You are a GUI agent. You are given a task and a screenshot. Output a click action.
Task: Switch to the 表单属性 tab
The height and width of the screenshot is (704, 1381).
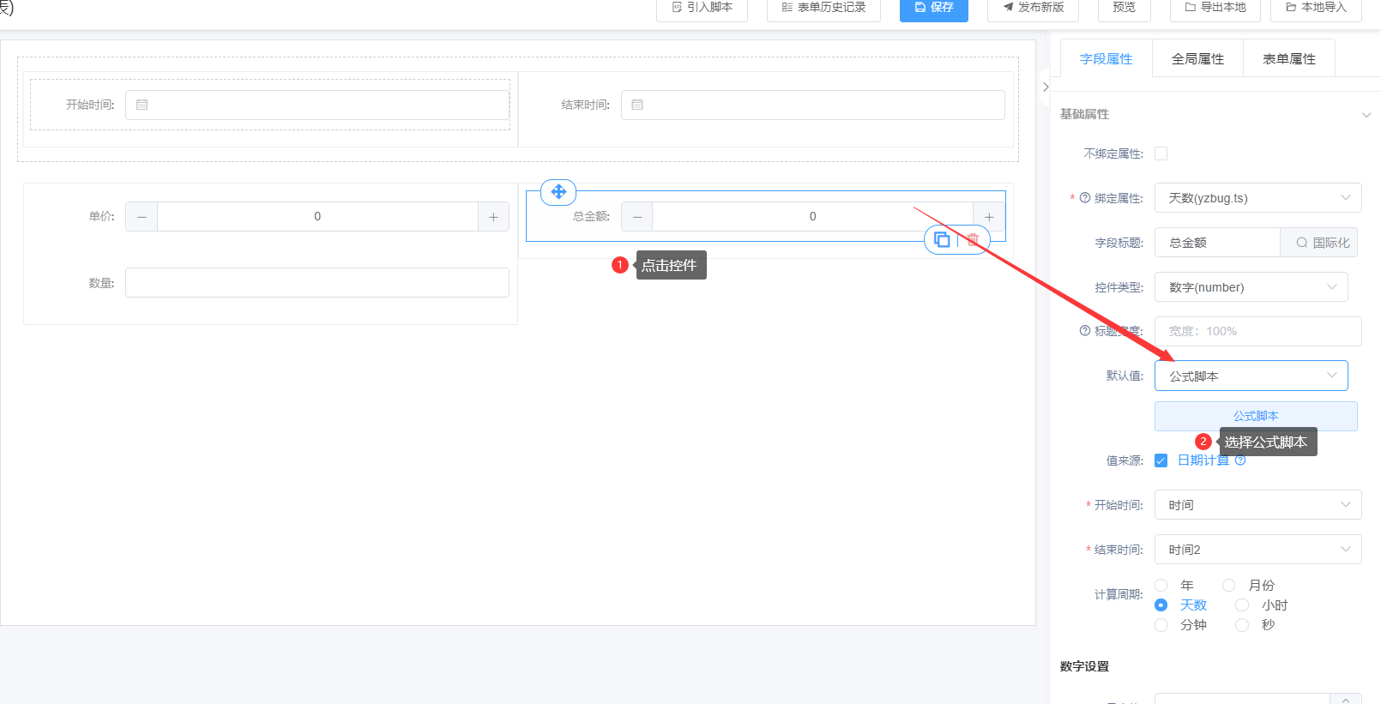(1289, 58)
